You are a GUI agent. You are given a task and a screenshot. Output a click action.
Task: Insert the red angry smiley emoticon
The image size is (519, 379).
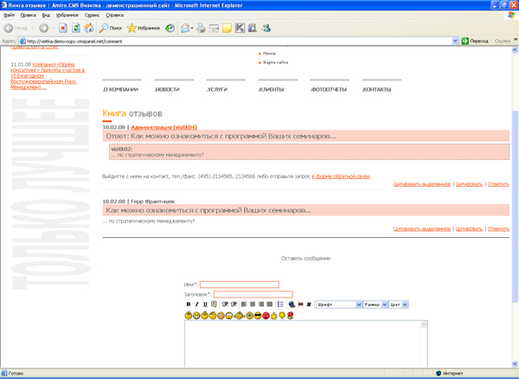267,316
